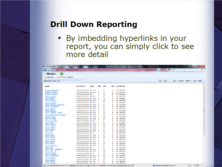Open the Page menu

(181, 81)
